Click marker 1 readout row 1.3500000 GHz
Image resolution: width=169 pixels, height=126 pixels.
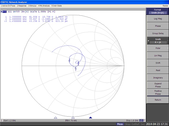[x=36, y=17]
